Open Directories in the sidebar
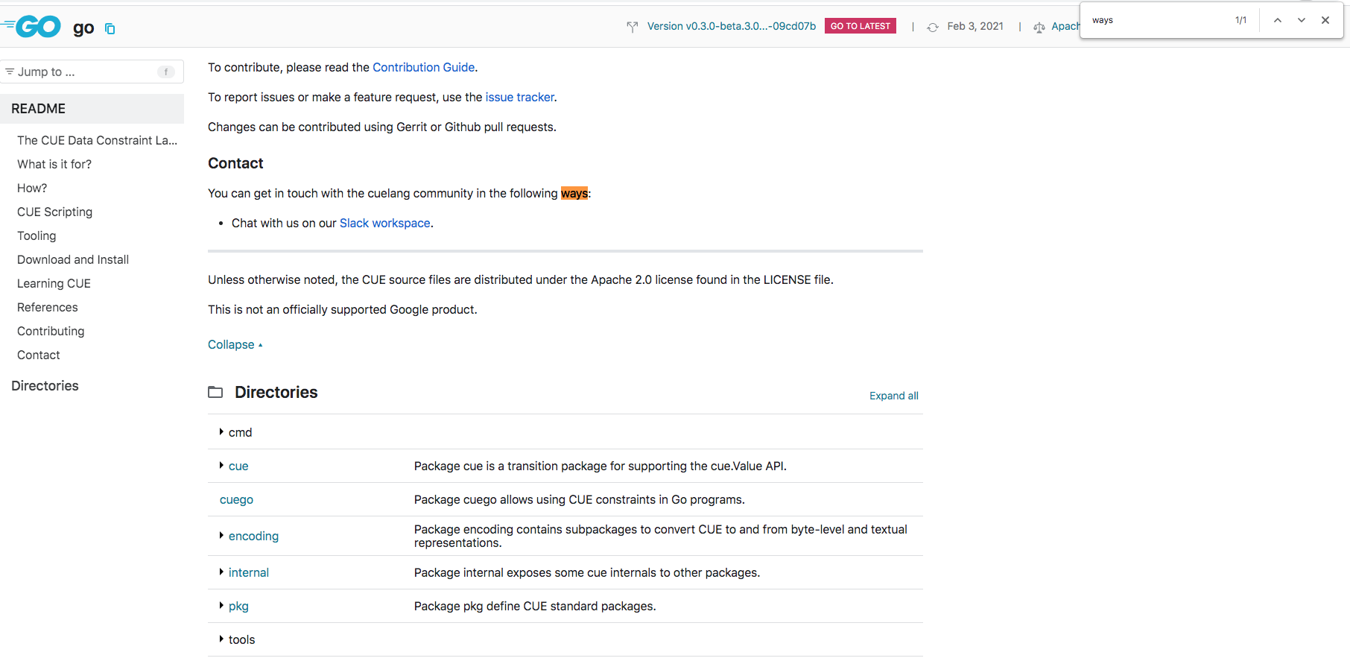Viewport: 1350px width, 661px height. pos(45,385)
